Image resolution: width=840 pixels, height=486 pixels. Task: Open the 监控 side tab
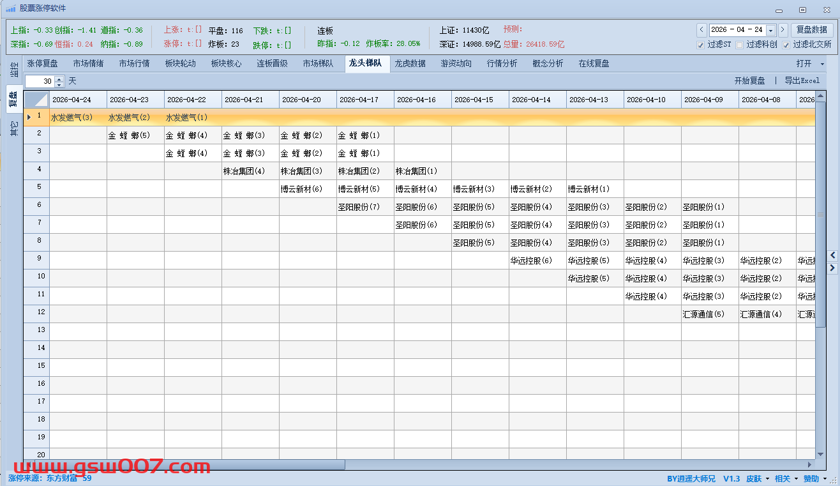point(13,70)
